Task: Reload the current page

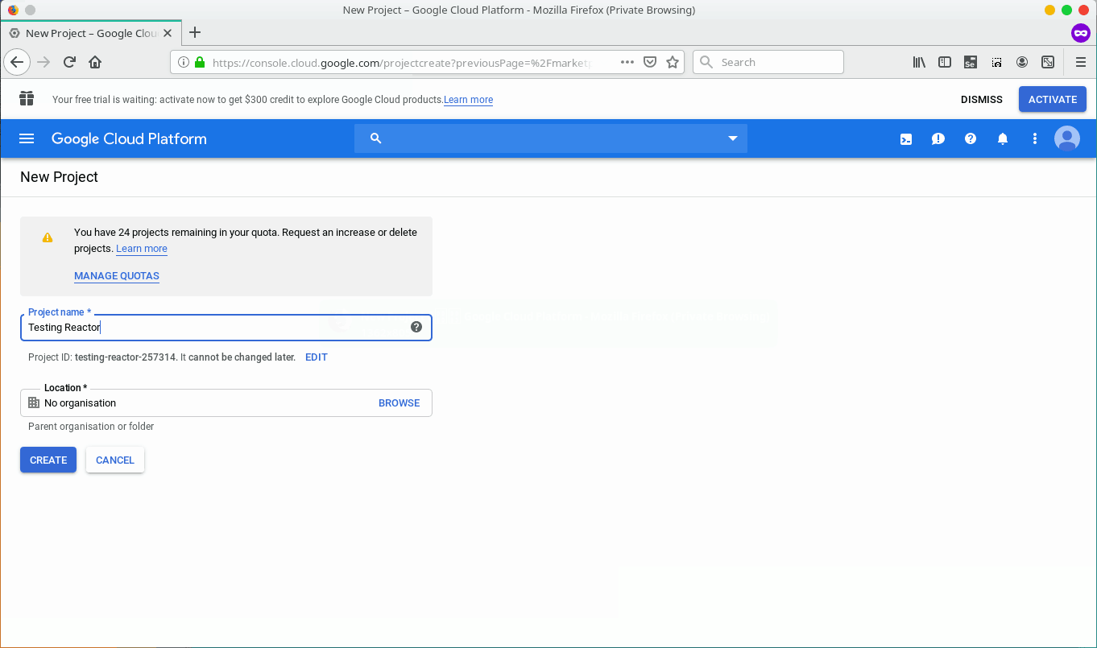Action: pos(69,62)
